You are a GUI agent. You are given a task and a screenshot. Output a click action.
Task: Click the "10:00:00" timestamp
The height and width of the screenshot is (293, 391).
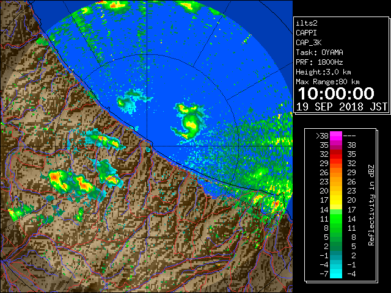(x=336, y=93)
